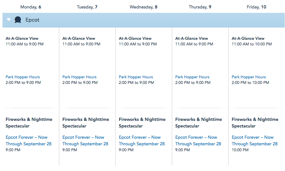Open Thursday's Epcot Forever link
This screenshot has height=171, width=285.
click(x=198, y=141)
